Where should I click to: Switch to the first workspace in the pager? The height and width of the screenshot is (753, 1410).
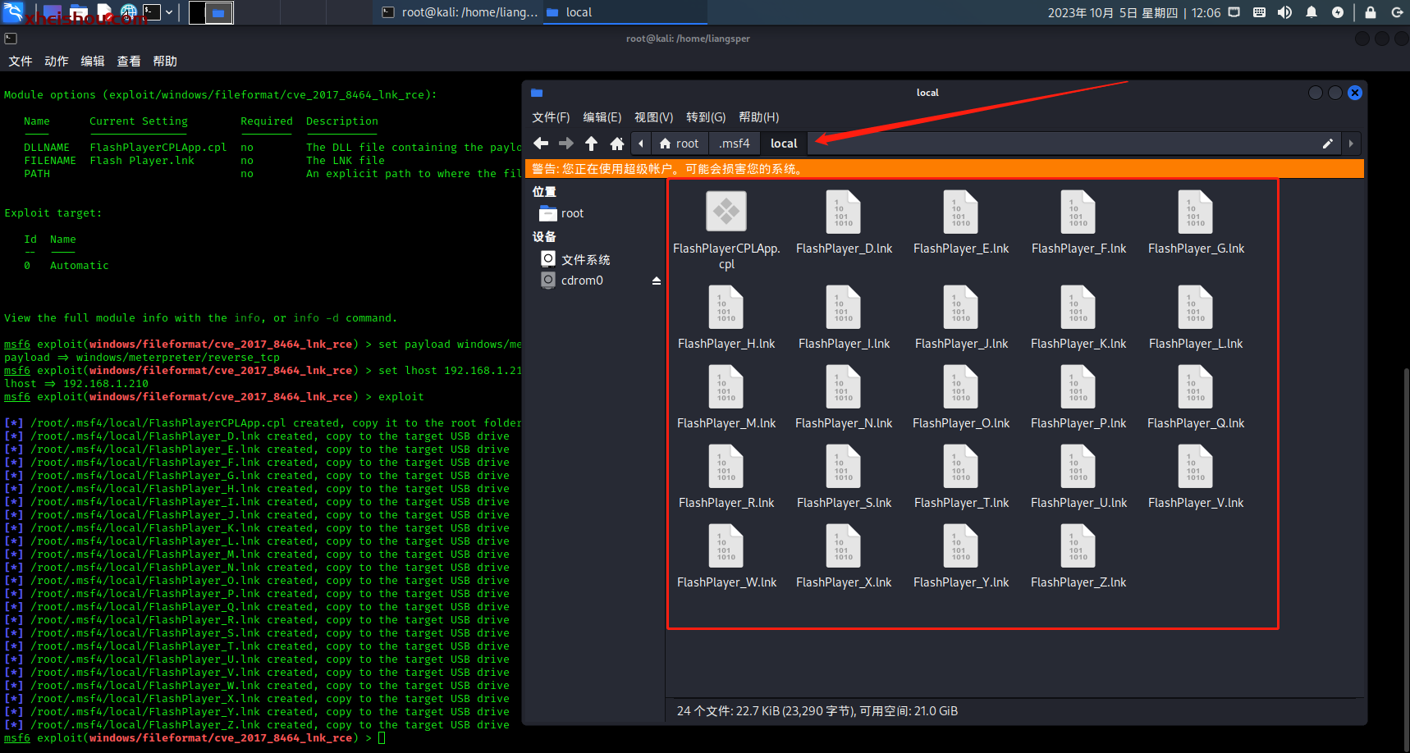[x=197, y=12]
